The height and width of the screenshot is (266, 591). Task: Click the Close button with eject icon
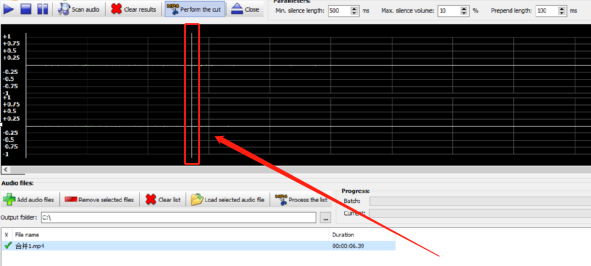(x=245, y=9)
